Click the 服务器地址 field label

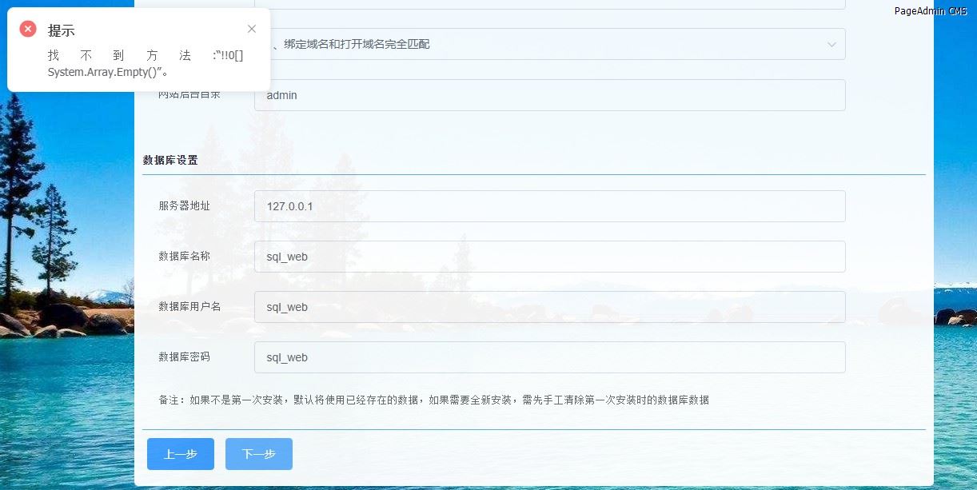click(x=184, y=205)
